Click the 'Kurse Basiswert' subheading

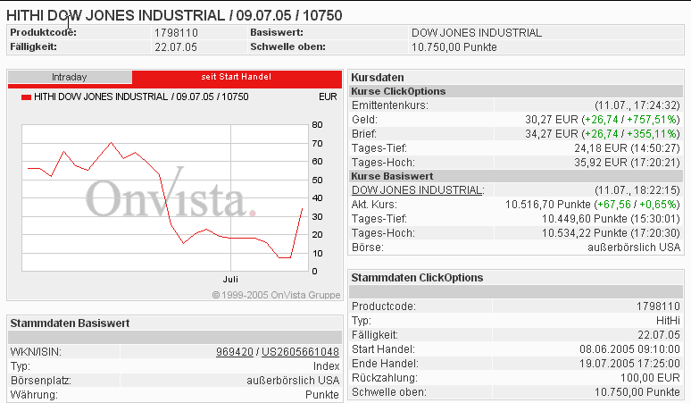392,176
